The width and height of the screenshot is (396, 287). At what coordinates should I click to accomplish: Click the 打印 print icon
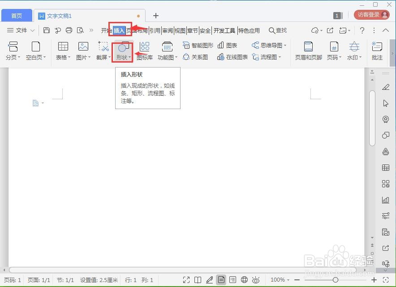69,30
